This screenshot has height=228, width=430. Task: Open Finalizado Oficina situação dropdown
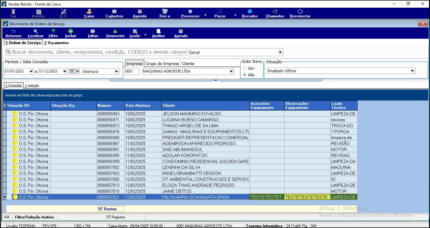coord(412,71)
